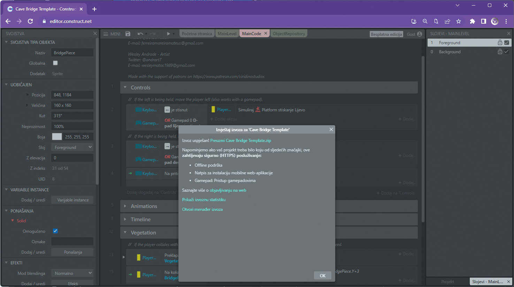Click the Neprozirnost field showing 100%
The height and width of the screenshot is (287, 514).
[x=72, y=126]
